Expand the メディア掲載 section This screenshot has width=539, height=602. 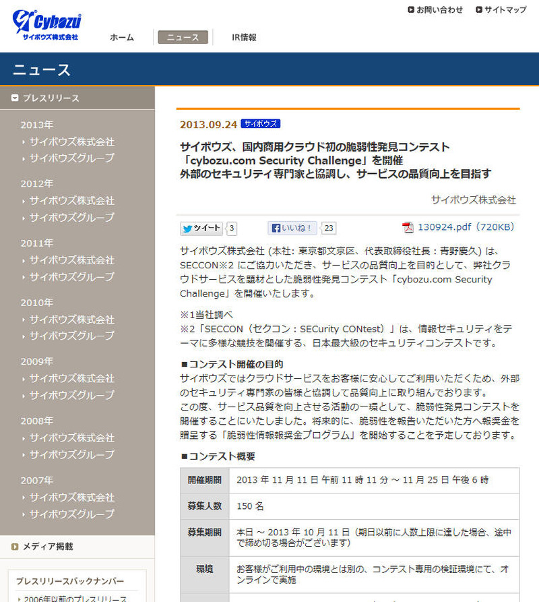coord(48,547)
